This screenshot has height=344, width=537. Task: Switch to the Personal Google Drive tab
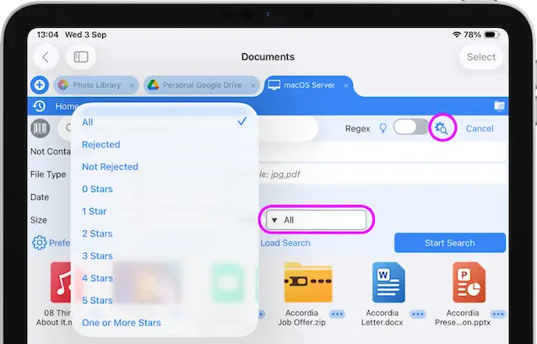pyautogui.click(x=201, y=85)
